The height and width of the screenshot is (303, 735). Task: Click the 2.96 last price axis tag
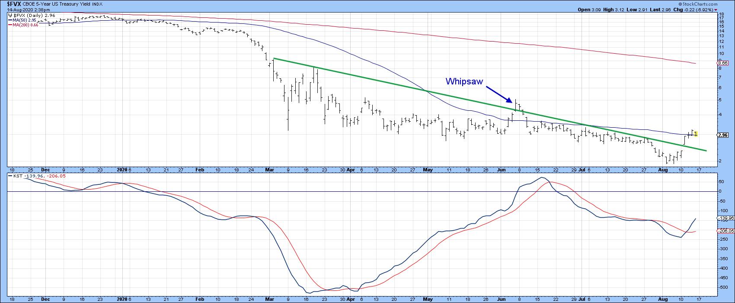pos(722,135)
